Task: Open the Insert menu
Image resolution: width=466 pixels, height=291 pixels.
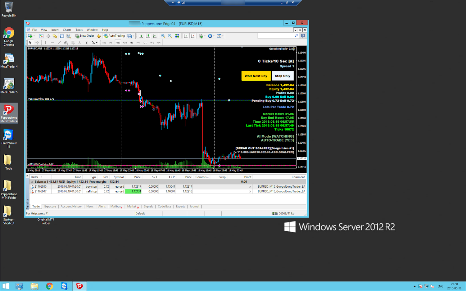Action: point(55,30)
